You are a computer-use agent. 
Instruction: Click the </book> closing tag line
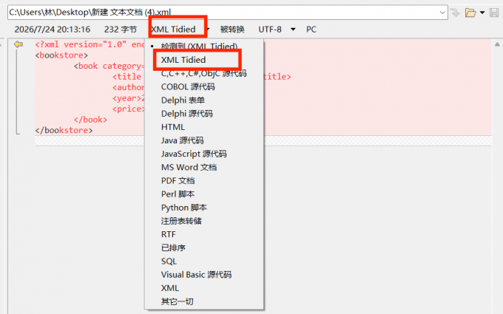point(90,120)
